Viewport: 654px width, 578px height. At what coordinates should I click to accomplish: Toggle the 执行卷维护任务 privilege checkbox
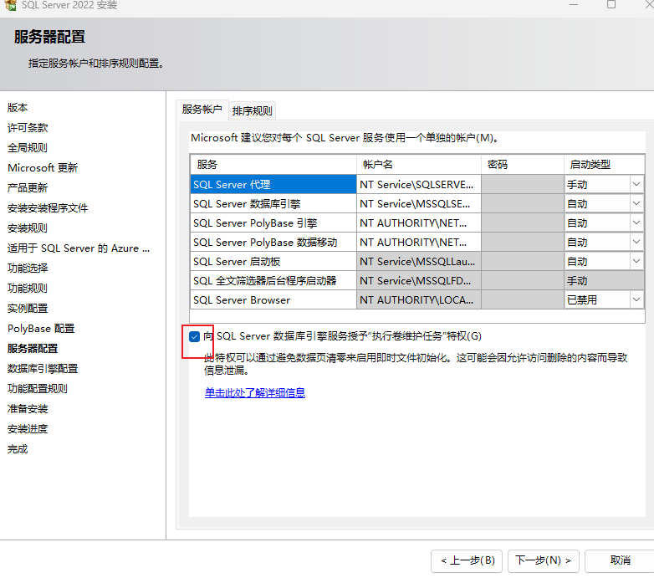[194, 336]
